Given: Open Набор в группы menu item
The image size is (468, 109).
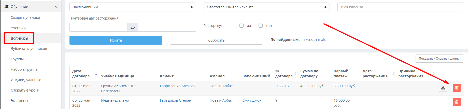Looking at the screenshot, I should (x=24, y=69).
